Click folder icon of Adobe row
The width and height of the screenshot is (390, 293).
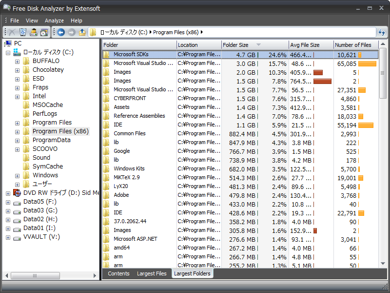106,195
